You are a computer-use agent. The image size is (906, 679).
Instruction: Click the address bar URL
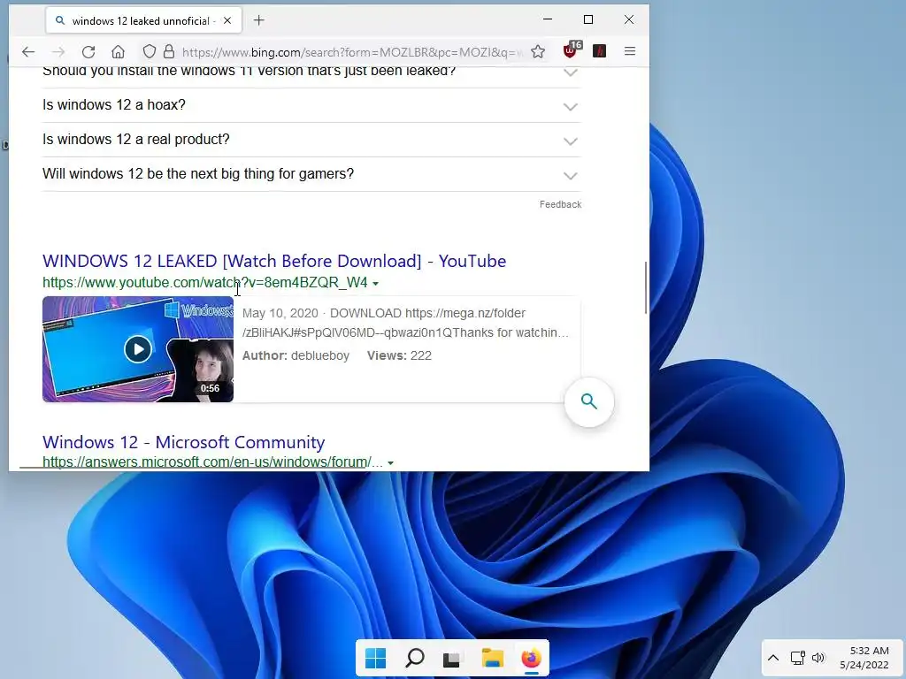tap(352, 52)
